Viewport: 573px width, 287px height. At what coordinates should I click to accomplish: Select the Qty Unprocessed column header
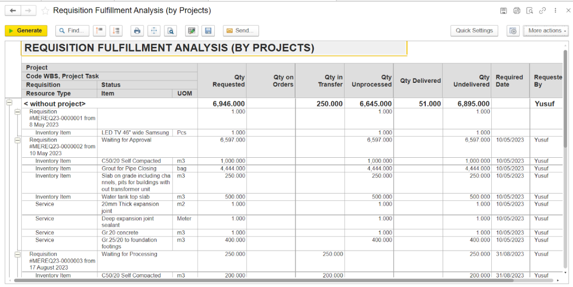(369, 81)
